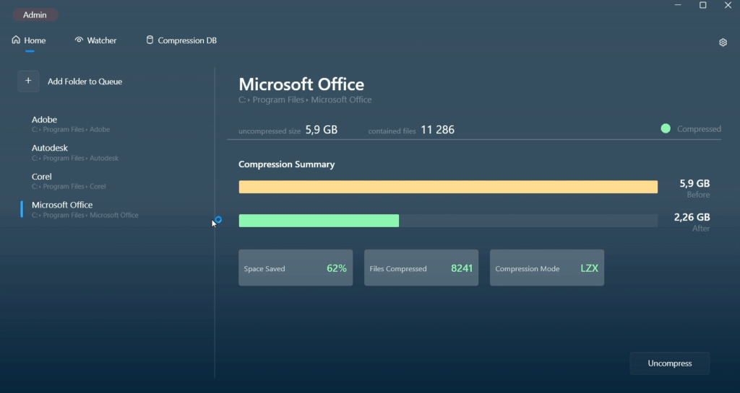Open the settings gear icon
740x393 pixels.
pyautogui.click(x=723, y=43)
